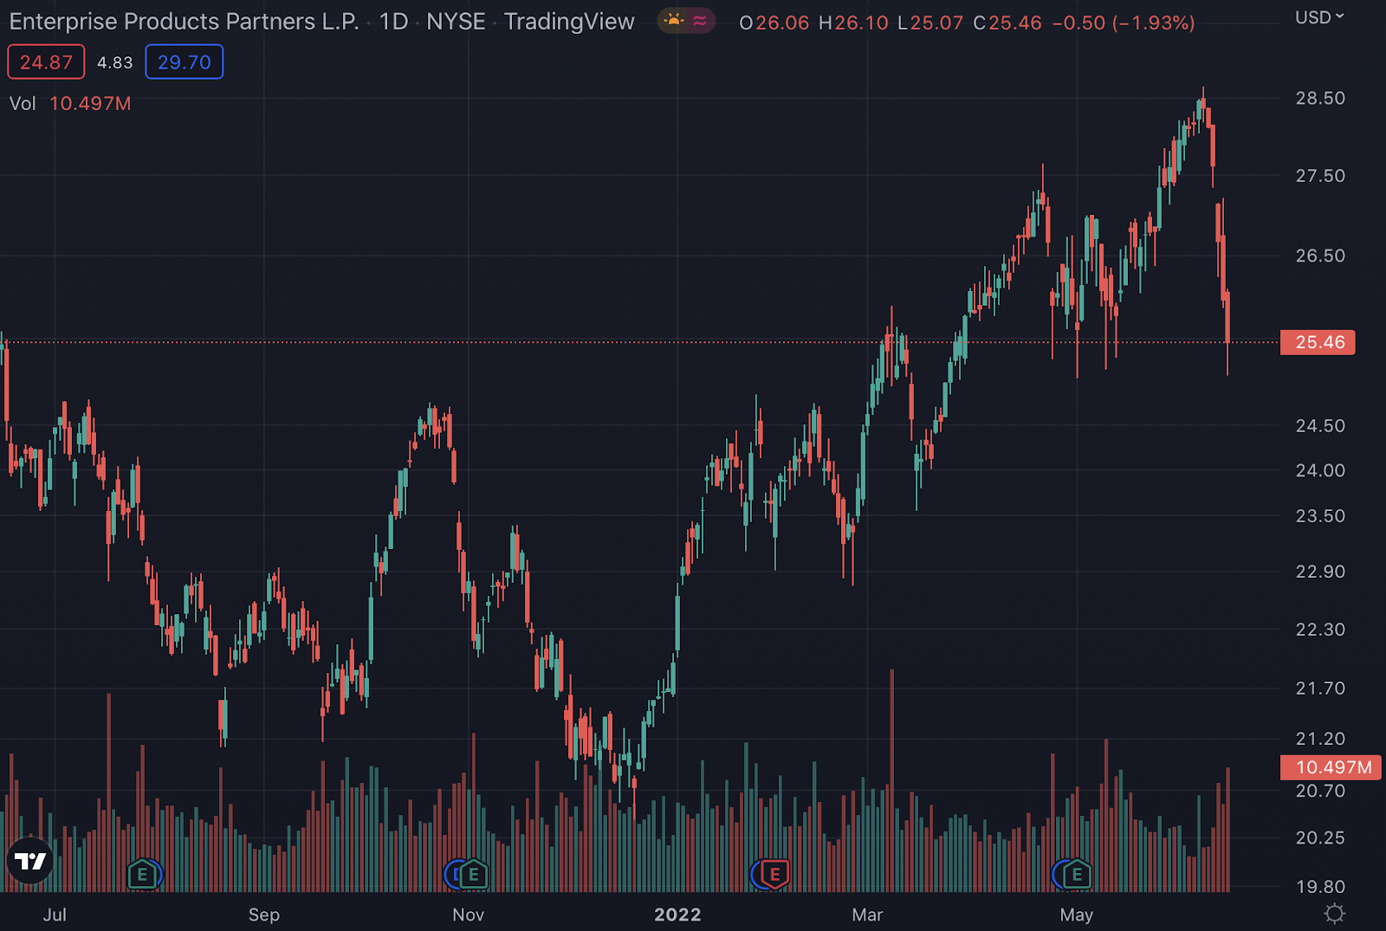This screenshot has height=931, width=1386.
Task: Click the '1D' interval in the title
Action: [393, 22]
